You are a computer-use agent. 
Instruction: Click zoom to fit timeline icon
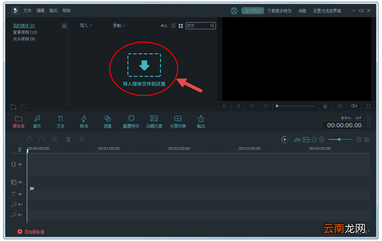coord(306,139)
